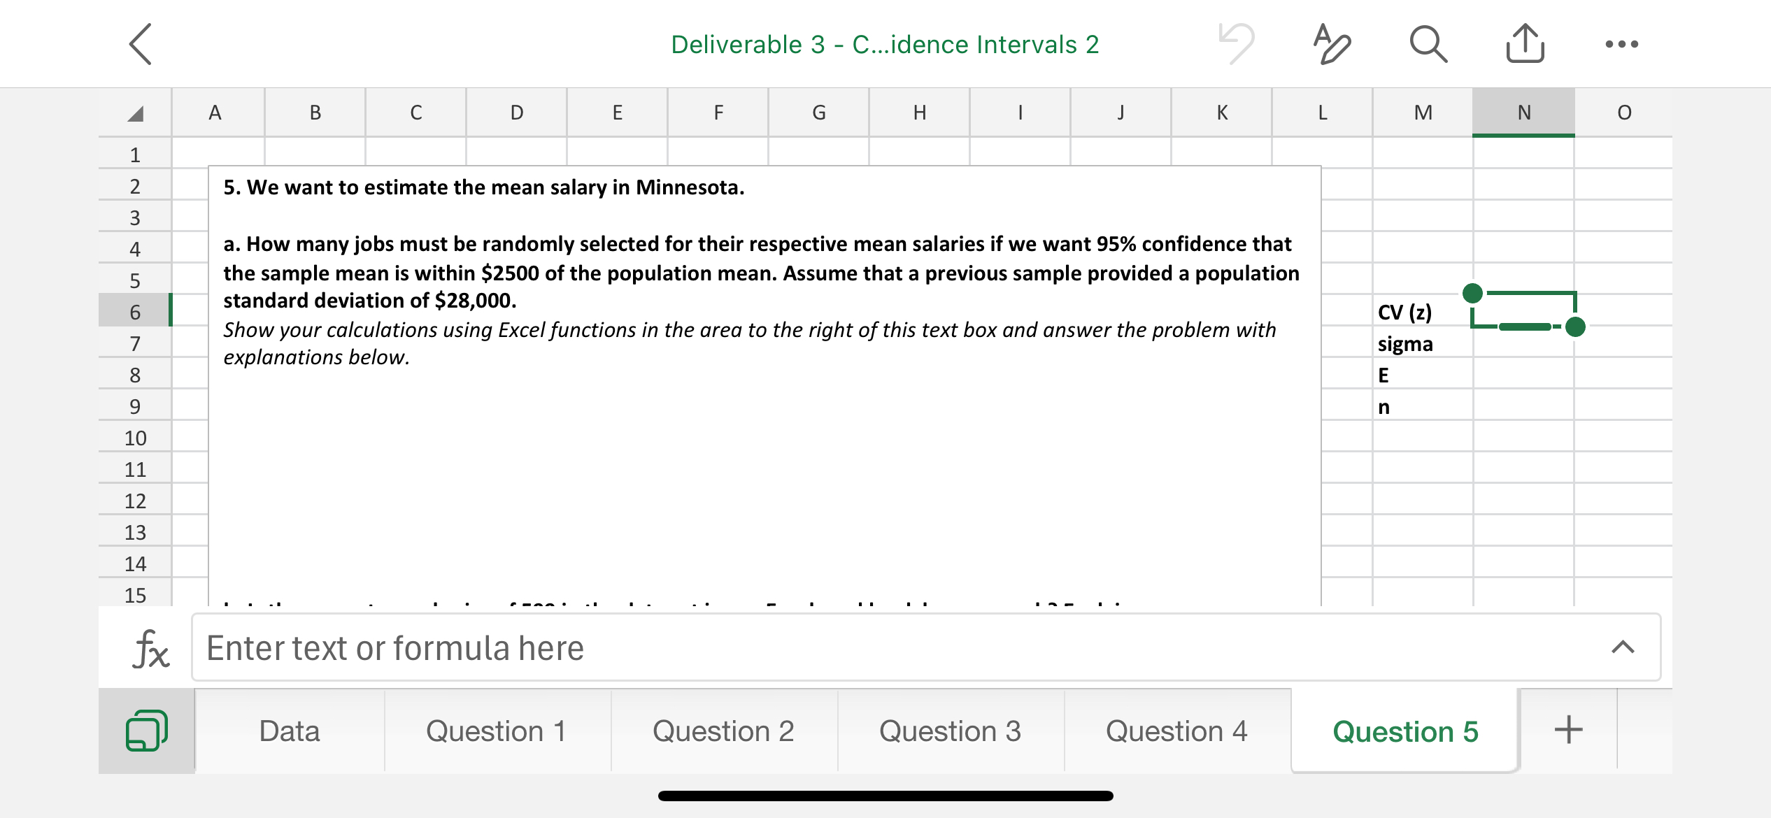Click the Share icon
Image resolution: width=1771 pixels, height=818 pixels.
pos(1525,43)
